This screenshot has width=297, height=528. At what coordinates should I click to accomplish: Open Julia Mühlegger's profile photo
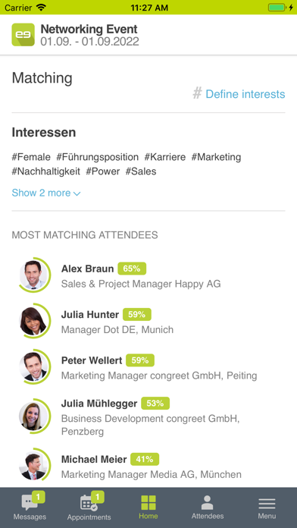tap(33, 416)
